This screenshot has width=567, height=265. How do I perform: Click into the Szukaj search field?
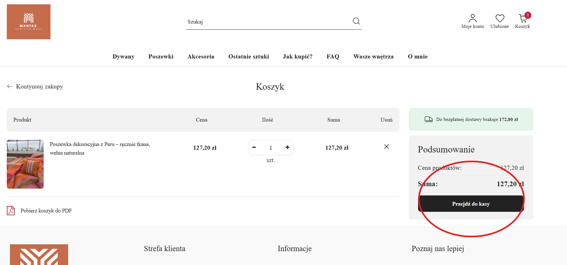[x=266, y=22]
